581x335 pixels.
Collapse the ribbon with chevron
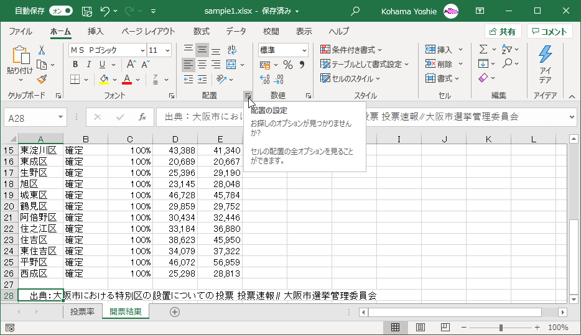(x=572, y=96)
